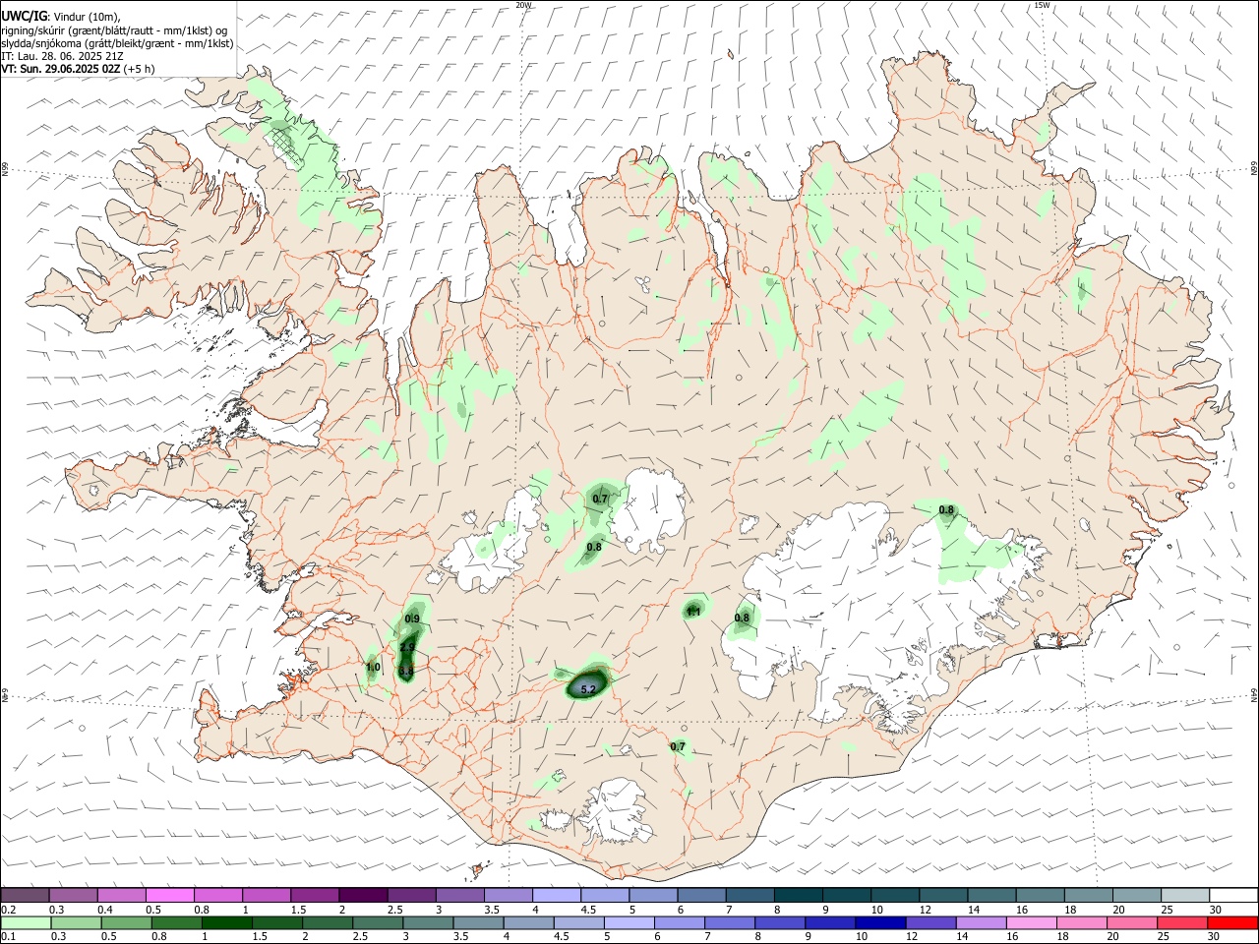Select the 'IT: Lau. 28. 06. 2025 21Z' line
The image size is (1259, 944).
61,56
